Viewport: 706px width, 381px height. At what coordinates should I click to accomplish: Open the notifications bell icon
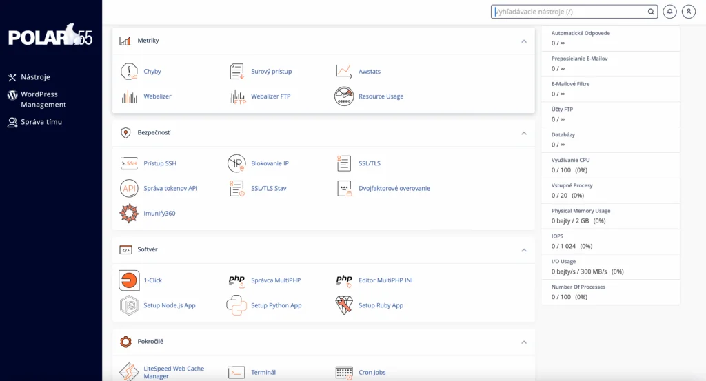(670, 12)
